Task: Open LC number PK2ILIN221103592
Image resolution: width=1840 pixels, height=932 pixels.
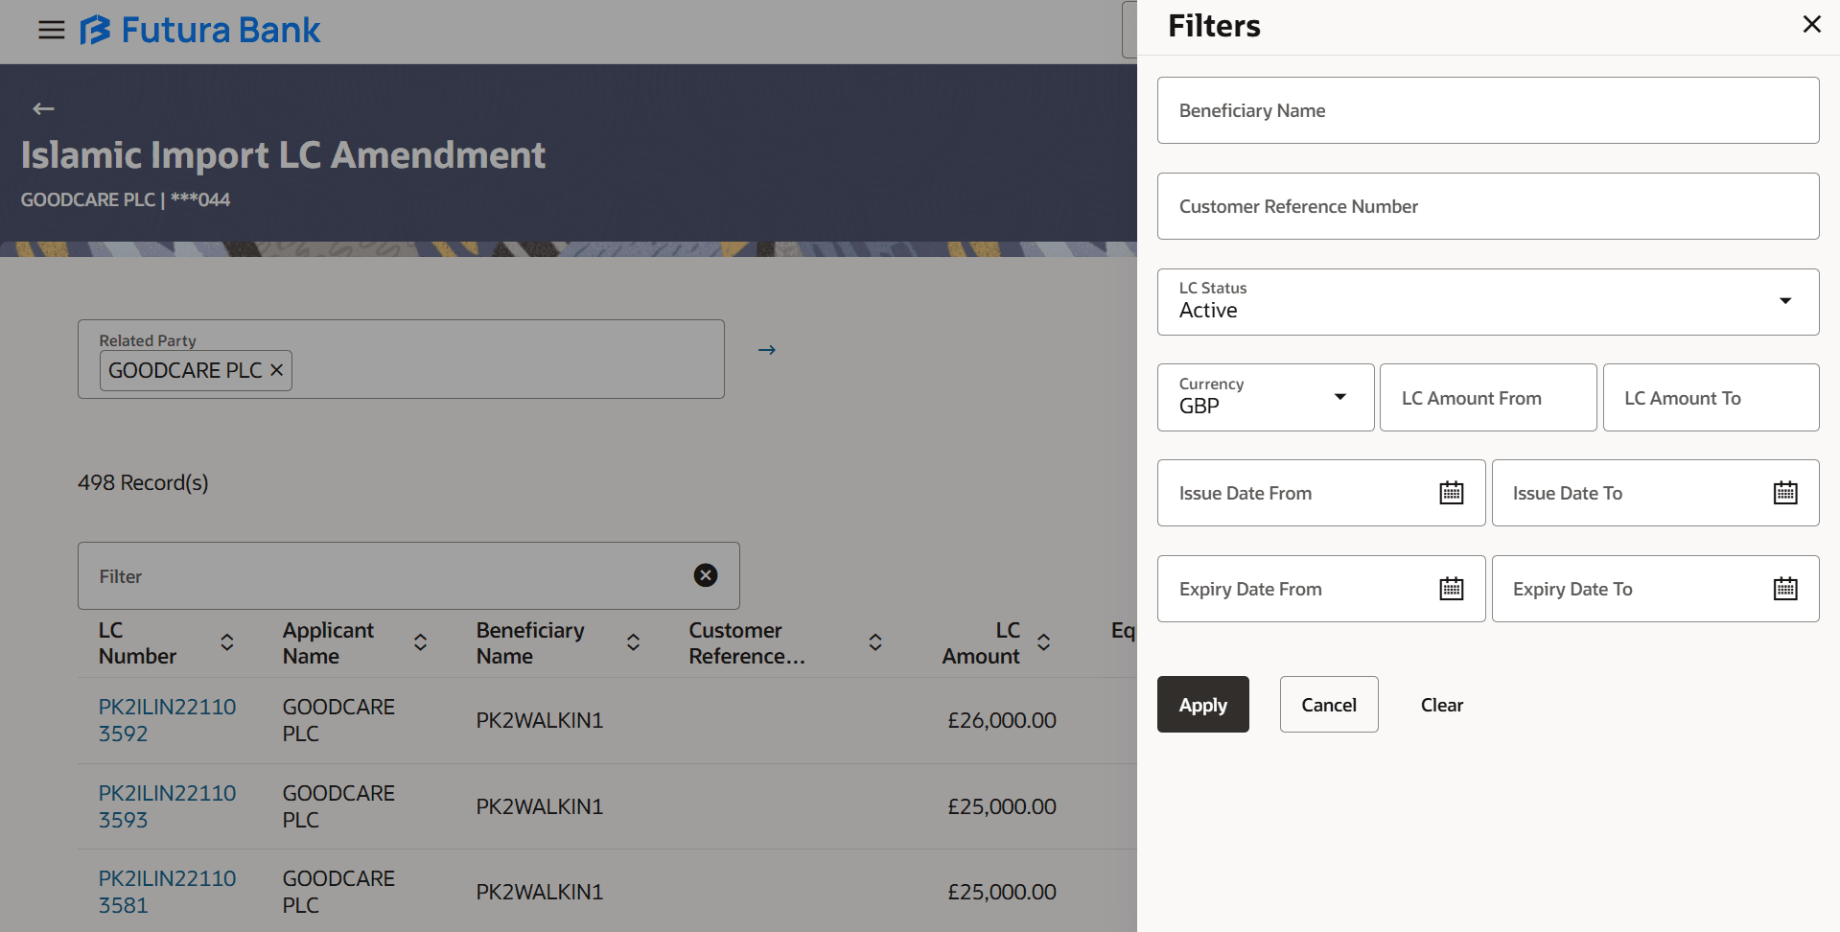Action: coord(167,720)
